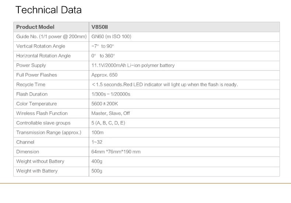
Task: Click the Power Supply row label
Action: (x=31, y=65)
